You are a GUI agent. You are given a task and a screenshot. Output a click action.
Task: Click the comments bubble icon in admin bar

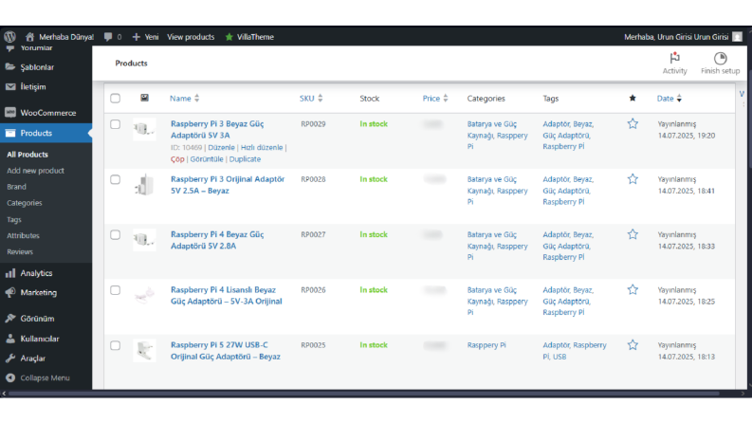click(108, 37)
